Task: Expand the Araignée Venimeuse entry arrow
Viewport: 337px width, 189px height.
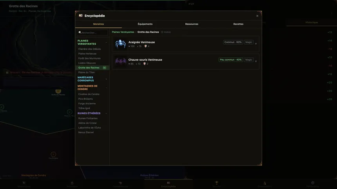Action: [256, 44]
